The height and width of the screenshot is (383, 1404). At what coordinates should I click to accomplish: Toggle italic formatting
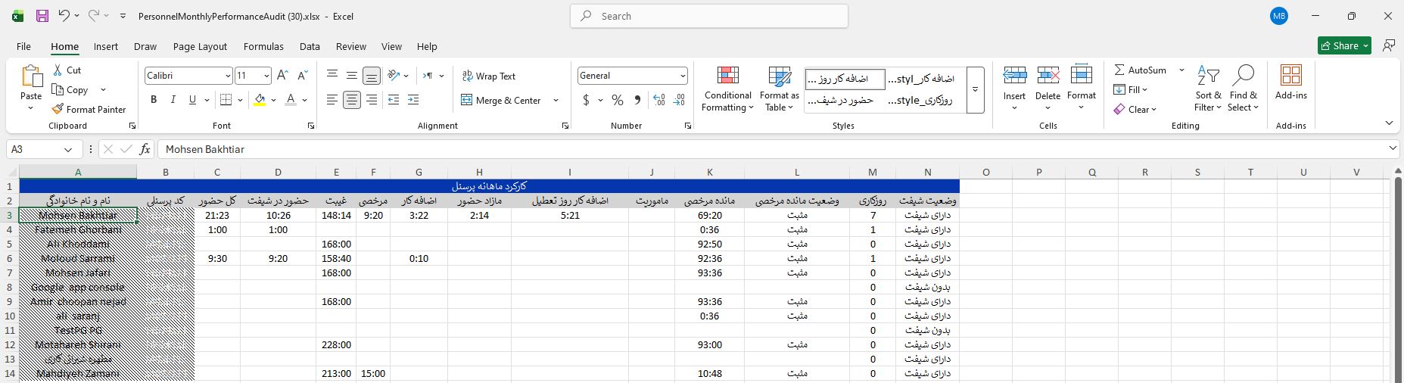coord(173,99)
